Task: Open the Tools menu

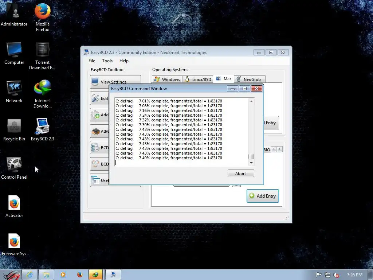Action: pyautogui.click(x=107, y=61)
